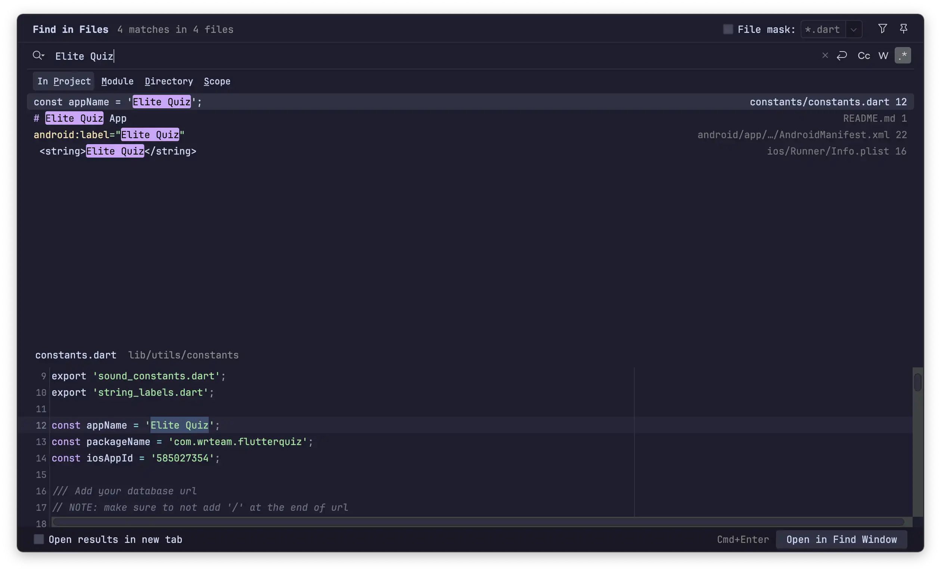Click the *.dart file mask combo box
The image size is (941, 572).
tap(823, 29)
